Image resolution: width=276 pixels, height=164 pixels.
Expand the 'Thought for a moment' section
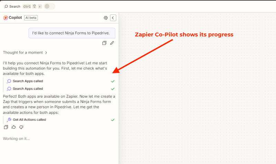[x=25, y=53]
